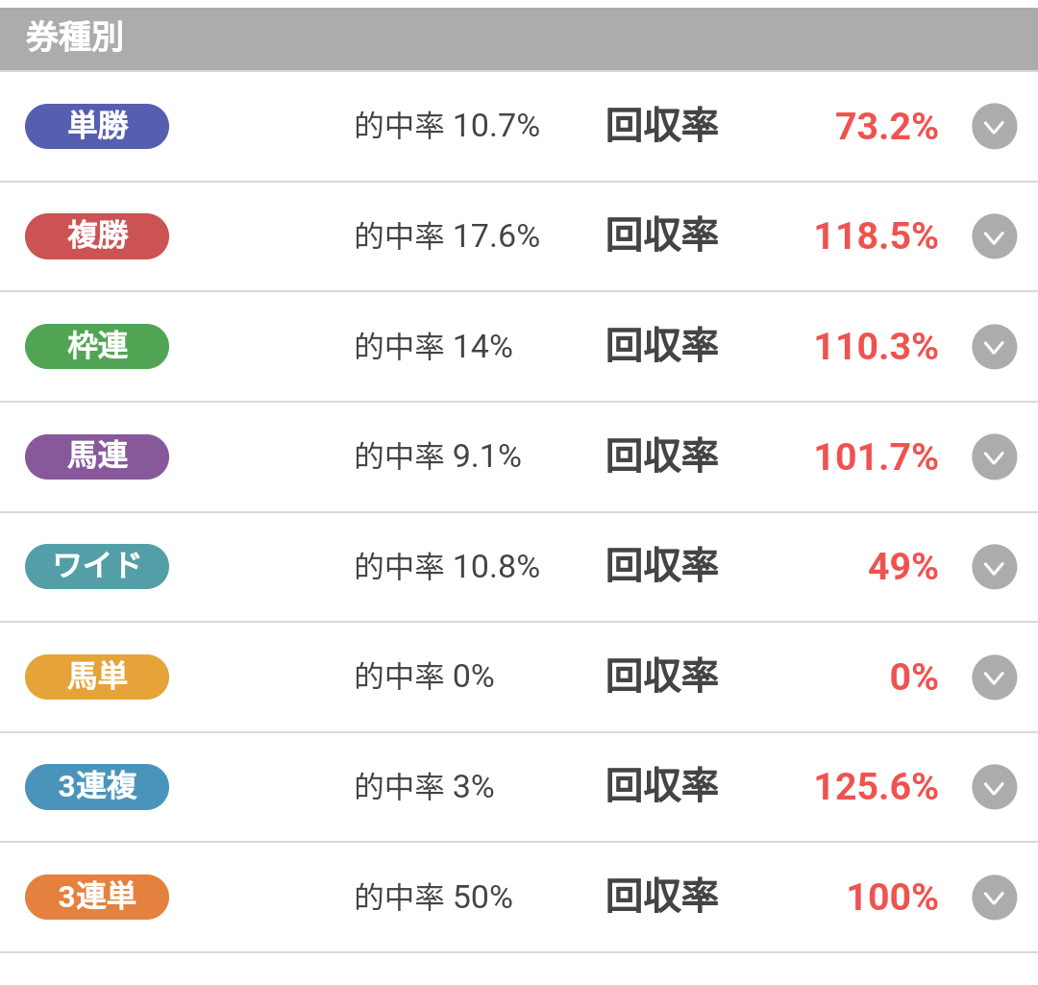Open the 馬連 row dropdown arrow
The width and height of the screenshot is (1038, 985).
click(994, 457)
